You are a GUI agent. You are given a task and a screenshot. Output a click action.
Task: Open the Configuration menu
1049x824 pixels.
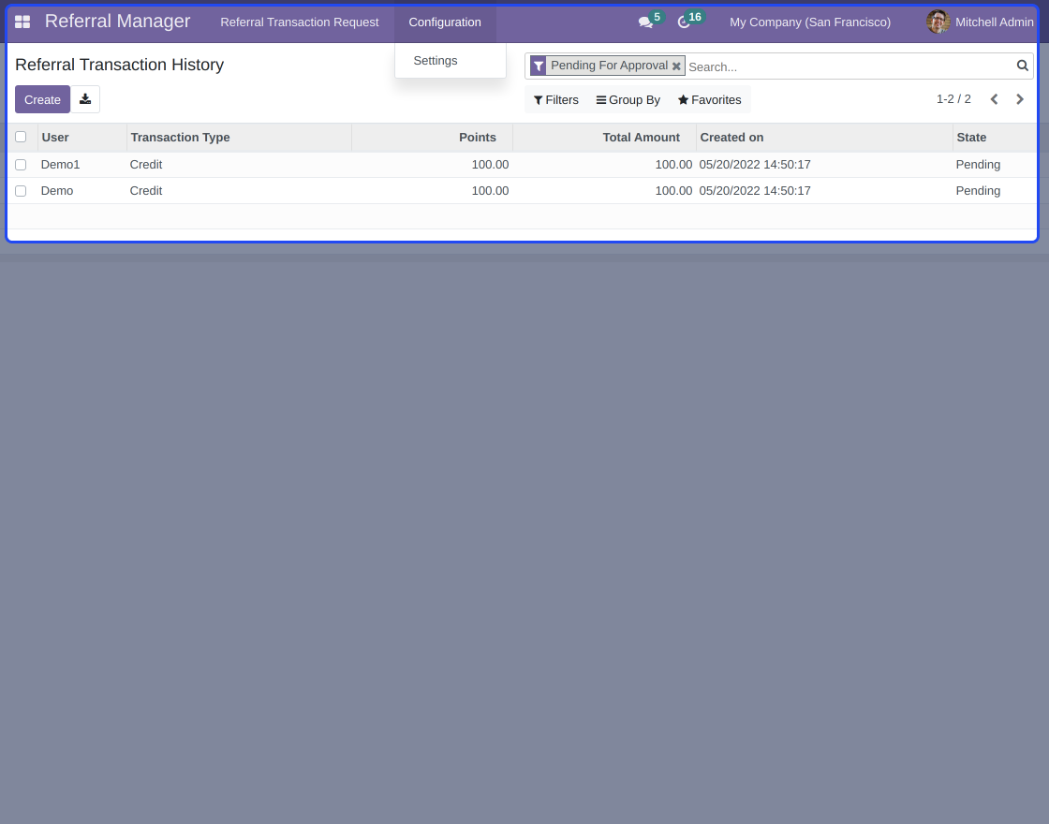(445, 22)
